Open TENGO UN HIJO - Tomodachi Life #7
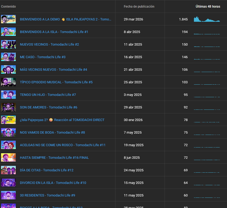This screenshot has height=208, width=227. tap(48, 95)
